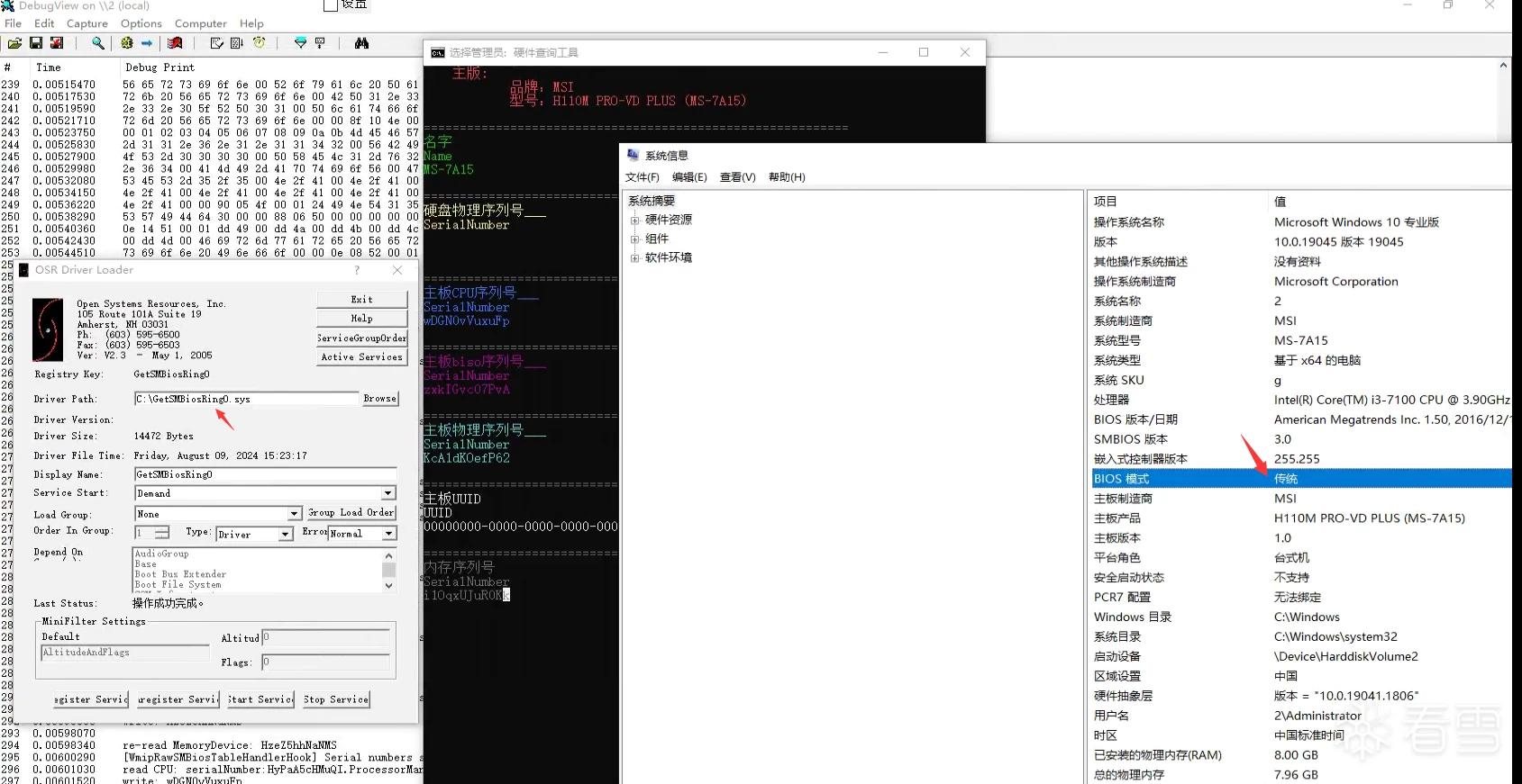The image size is (1522, 784).
Task: Open the Filter/Highlight funnel icon
Action: click(x=301, y=43)
